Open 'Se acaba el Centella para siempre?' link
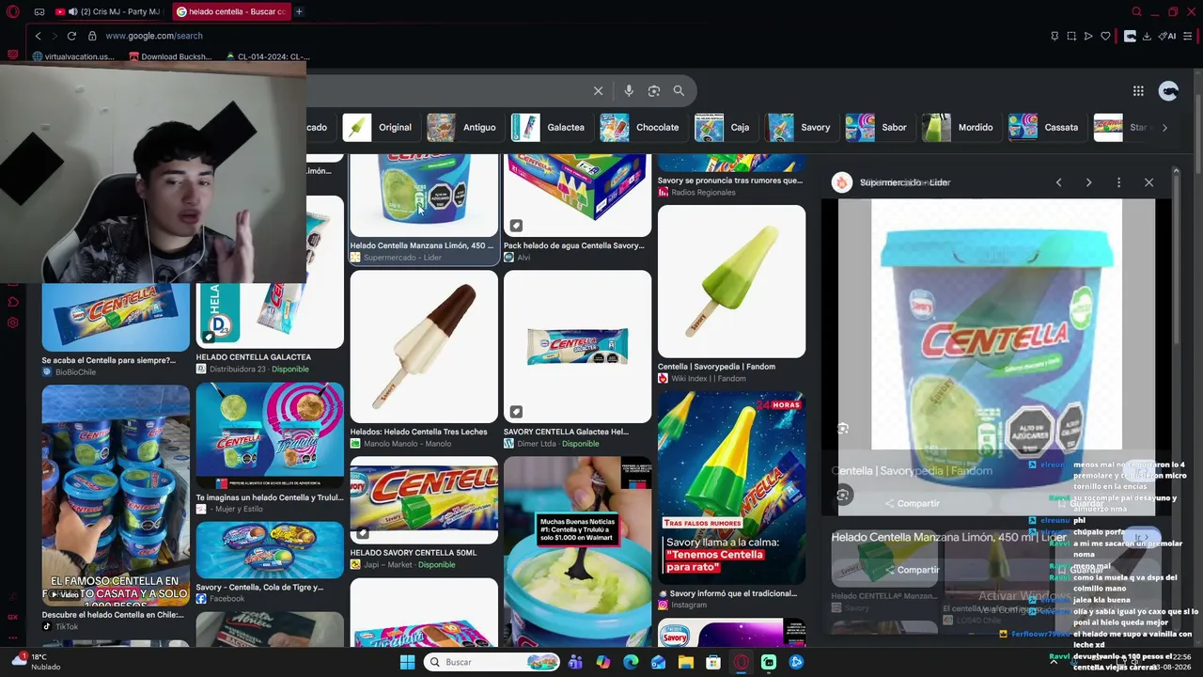Image resolution: width=1203 pixels, height=677 pixels. point(108,360)
